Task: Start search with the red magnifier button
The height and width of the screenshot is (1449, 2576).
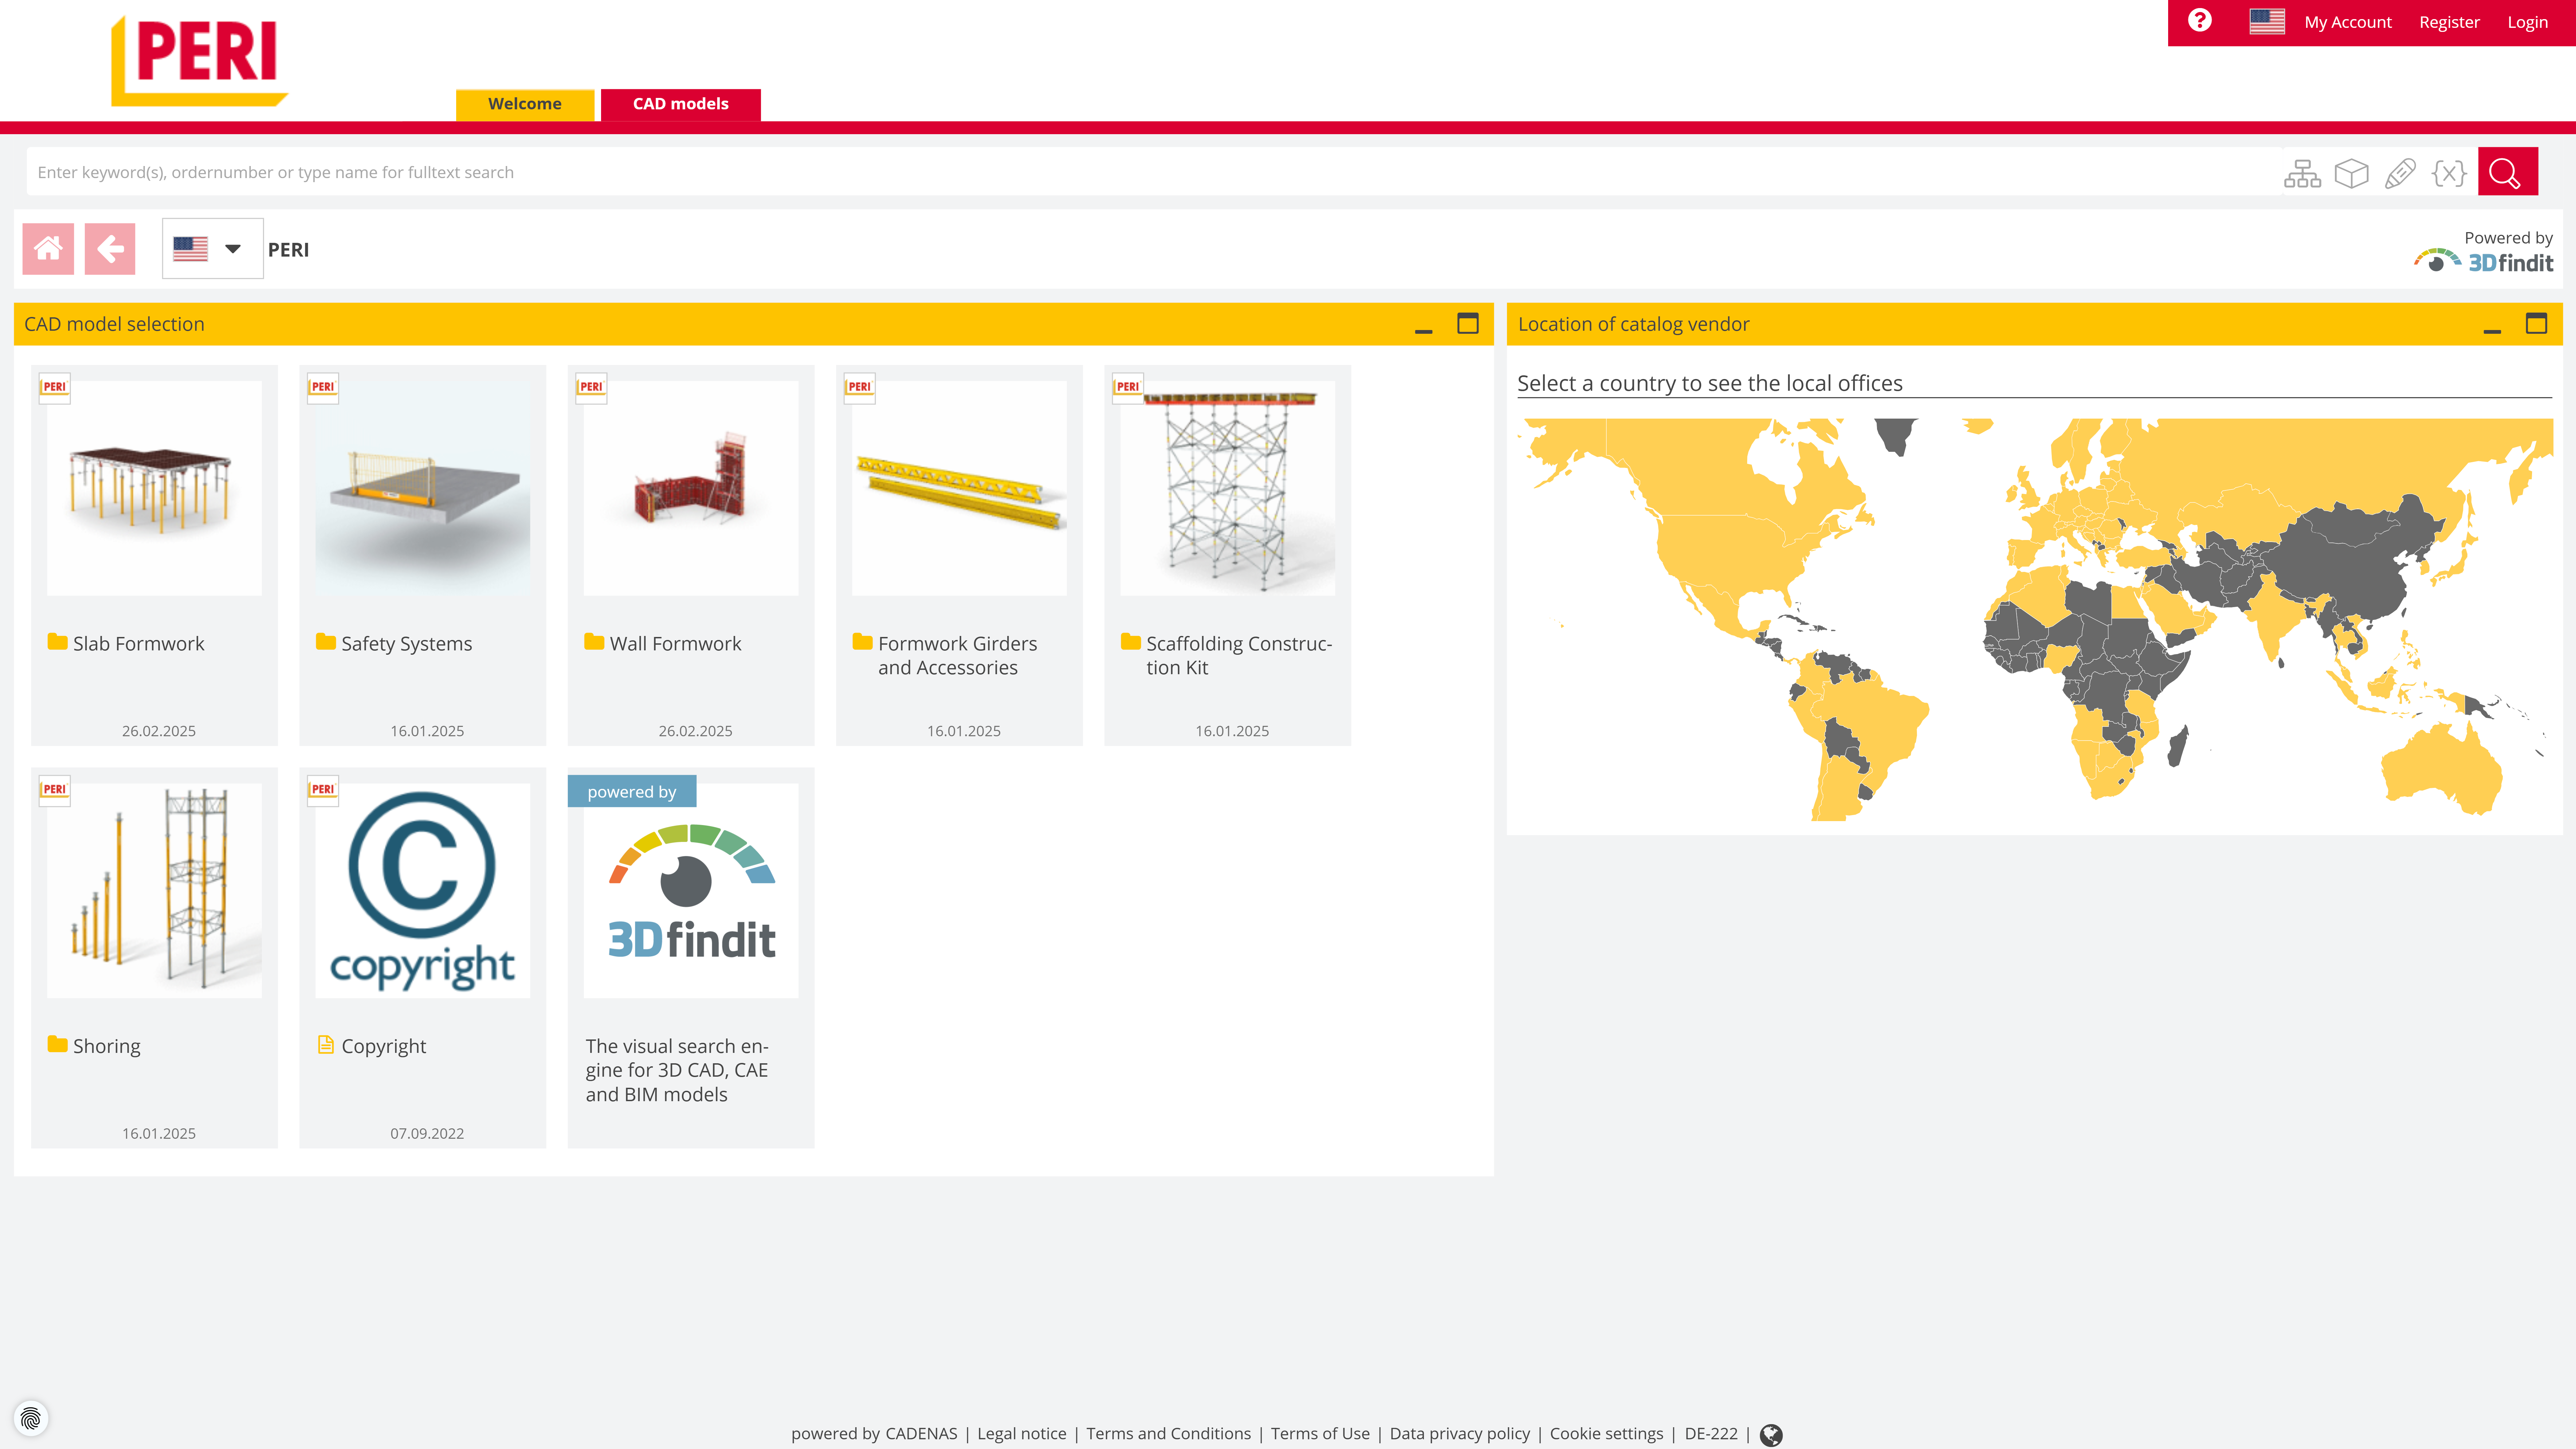Action: click(x=2506, y=171)
